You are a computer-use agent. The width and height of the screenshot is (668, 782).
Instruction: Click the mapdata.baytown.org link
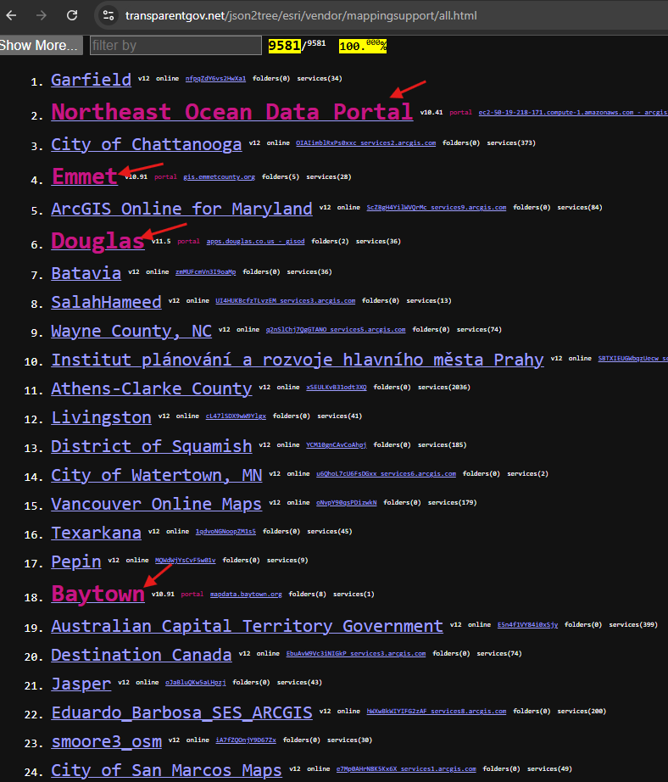point(247,595)
